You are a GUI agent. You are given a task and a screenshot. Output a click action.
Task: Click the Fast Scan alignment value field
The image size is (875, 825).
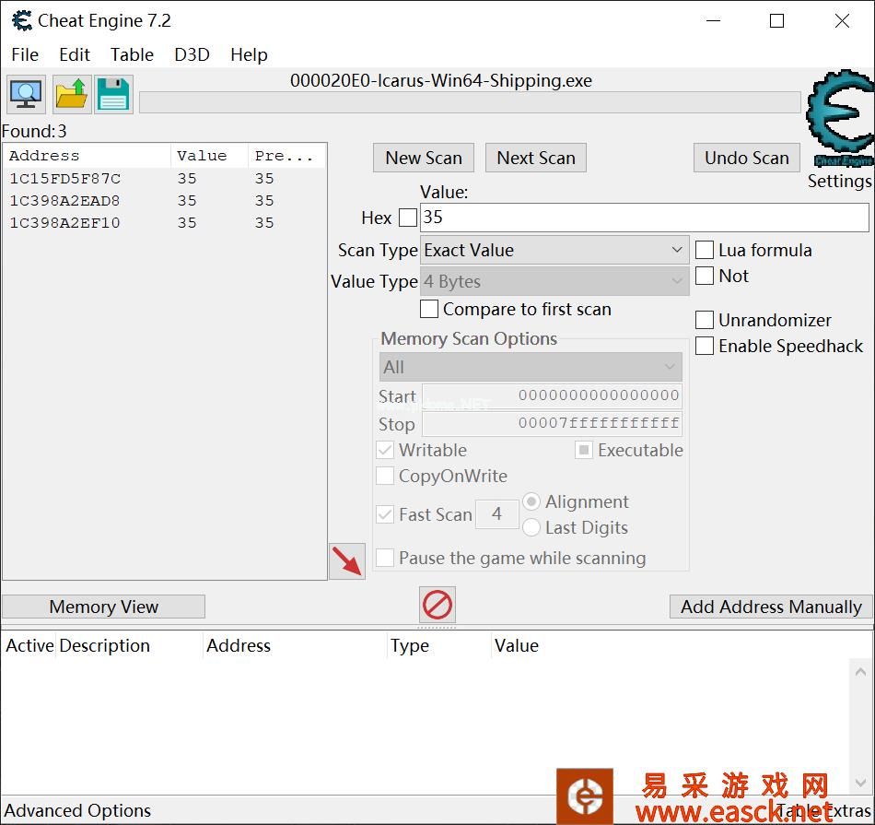496,513
